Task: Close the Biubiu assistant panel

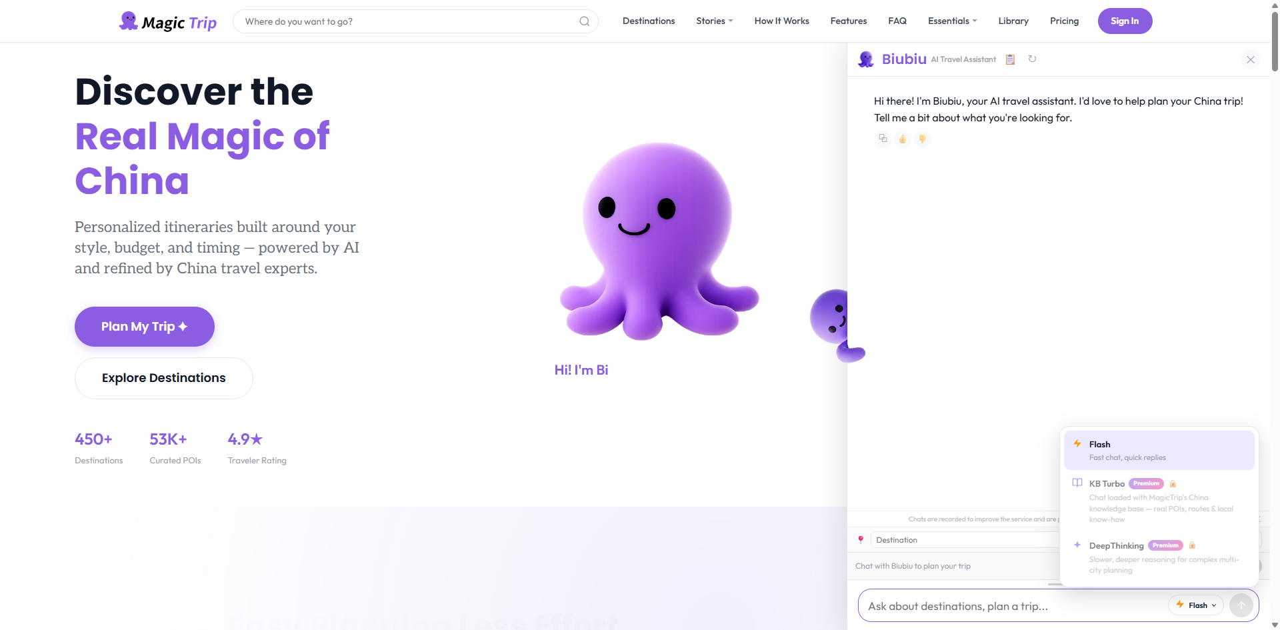Action: [x=1251, y=59]
